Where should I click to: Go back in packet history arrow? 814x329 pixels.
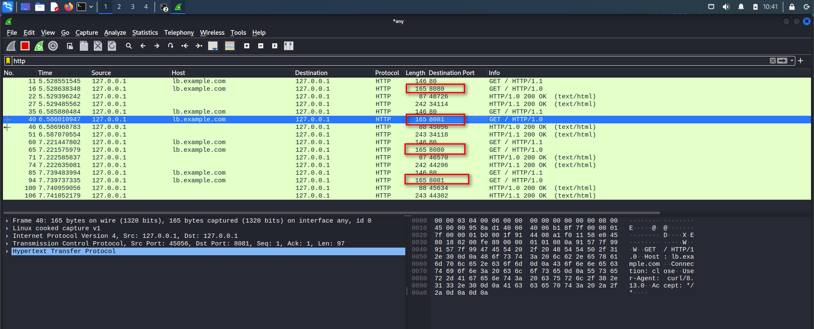pyautogui.click(x=143, y=46)
